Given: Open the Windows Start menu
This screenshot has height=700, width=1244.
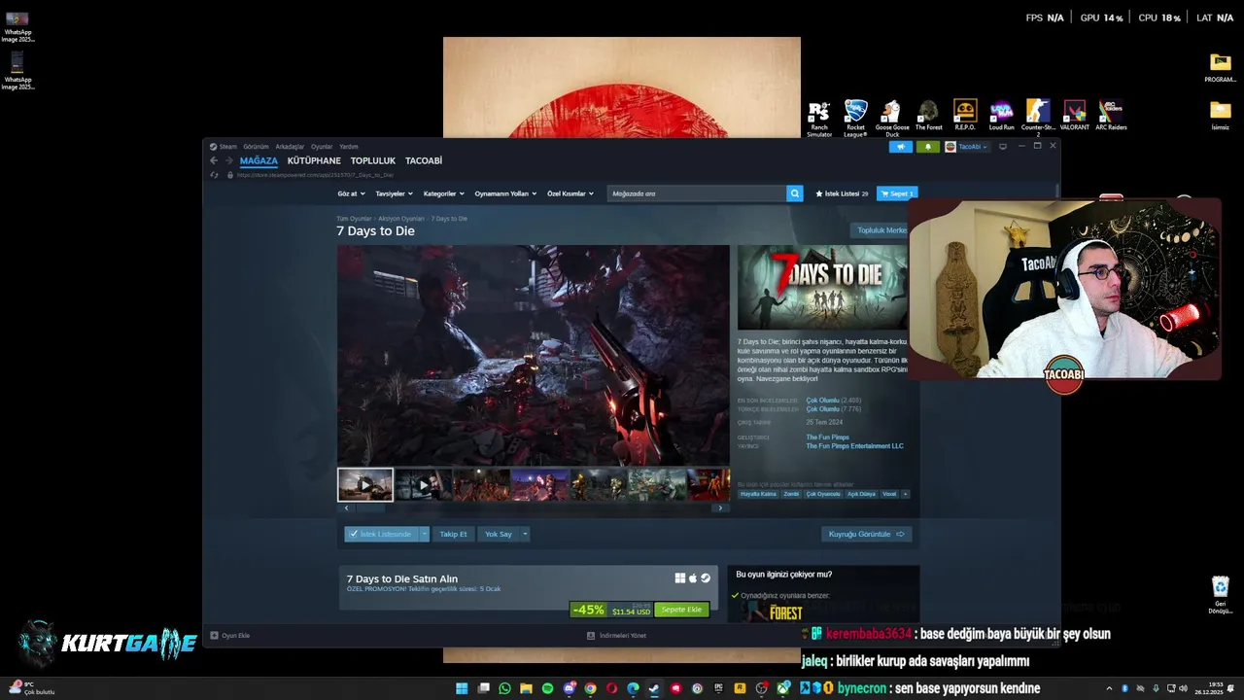Looking at the screenshot, I should [462, 688].
